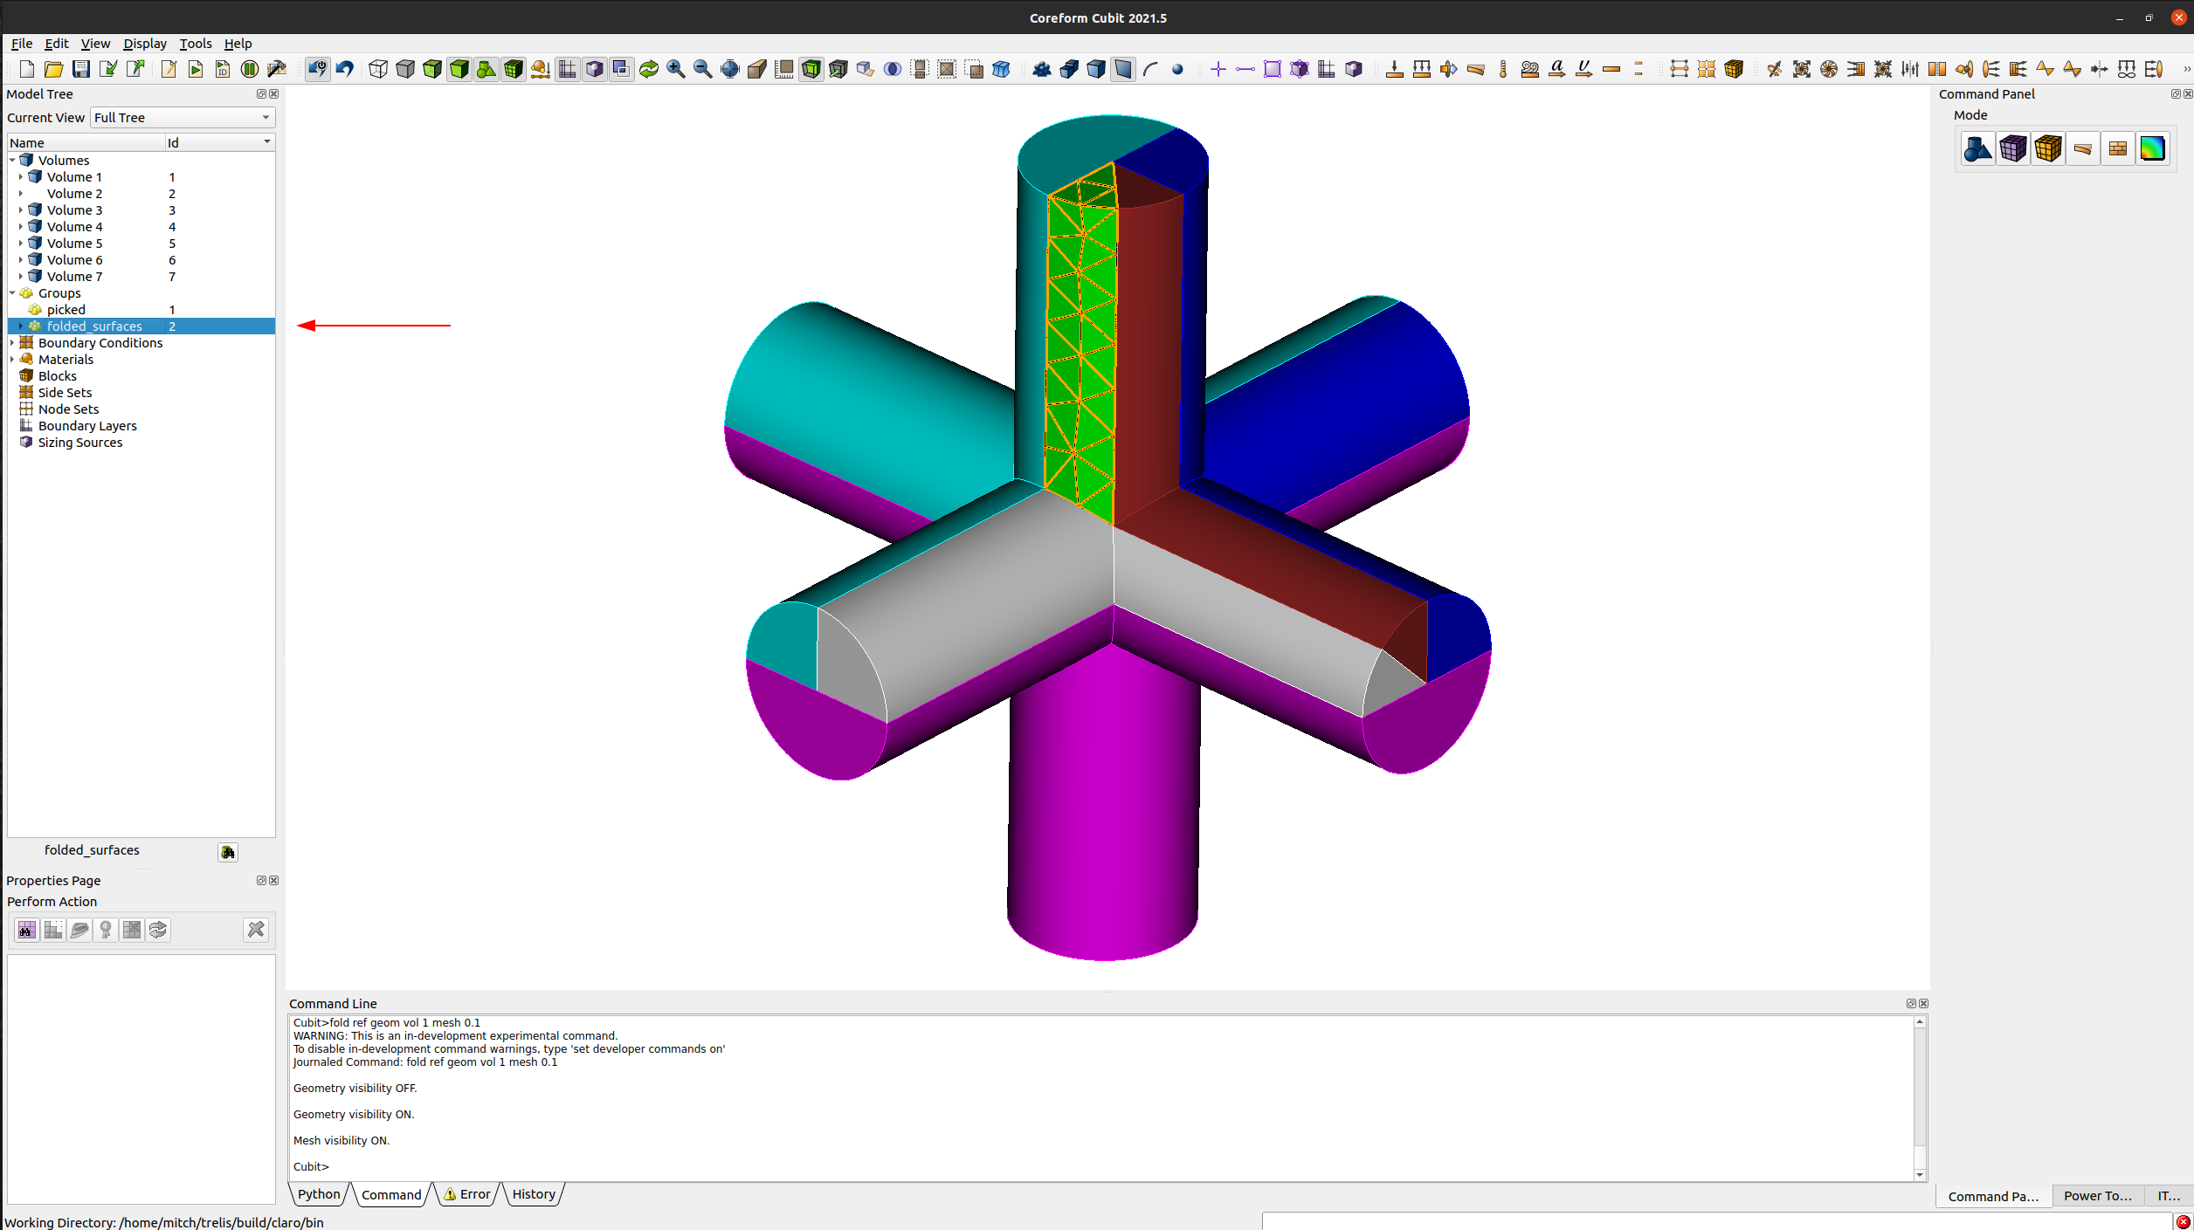The image size is (2194, 1230).
Task: Select the Mesh mode cube icon
Action: point(2012,148)
